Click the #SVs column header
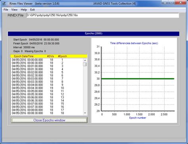The height and width of the screenshot is (144, 188). tap(50, 56)
